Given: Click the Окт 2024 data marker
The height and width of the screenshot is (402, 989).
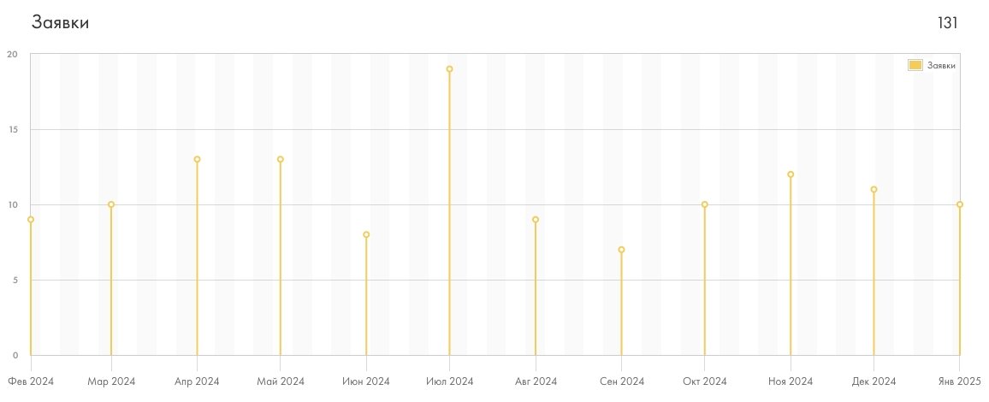Looking at the screenshot, I should 705,204.
